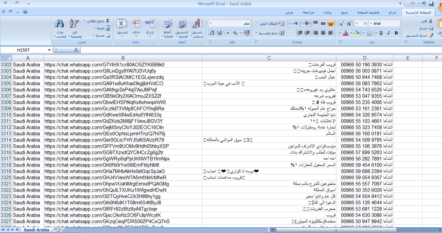Click the Save icon in quick access toolbar
Screen dimensions: 442x233
431,4
